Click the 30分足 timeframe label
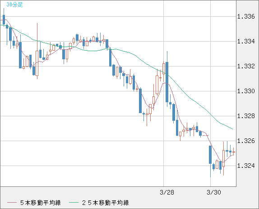Image resolution: width=259 pixels, height=209 pixels. click(14, 5)
